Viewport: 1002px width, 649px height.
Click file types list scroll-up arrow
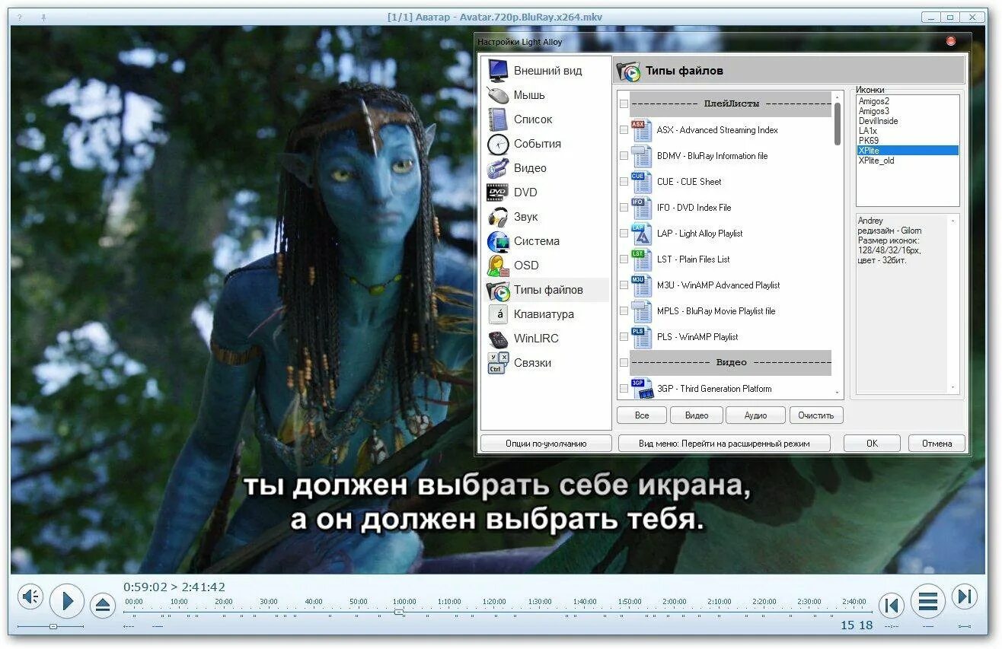pos(838,97)
